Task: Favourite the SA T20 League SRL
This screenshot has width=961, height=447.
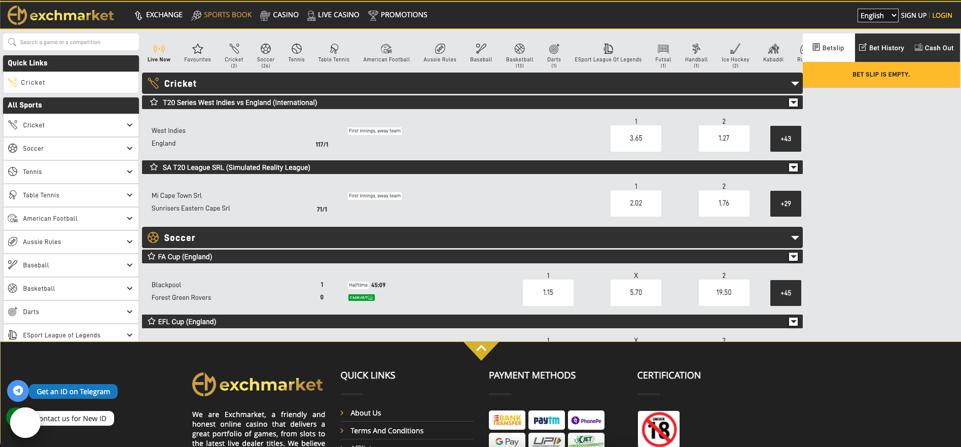Action: [x=154, y=167]
